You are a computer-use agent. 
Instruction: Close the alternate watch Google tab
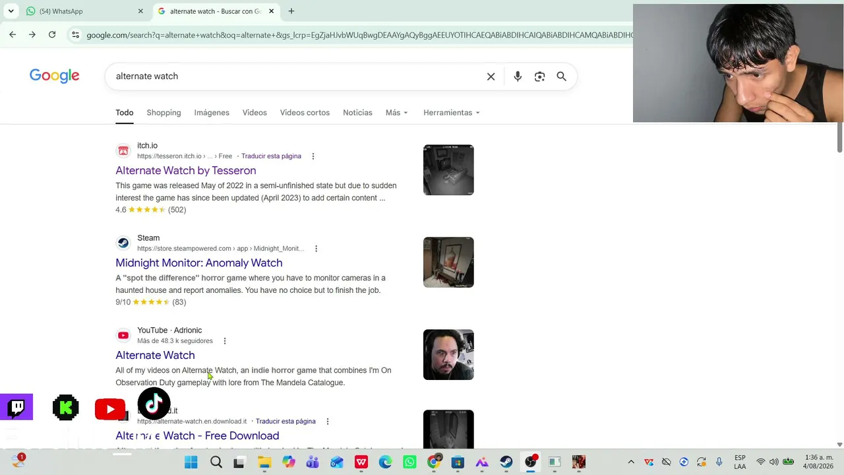271,11
